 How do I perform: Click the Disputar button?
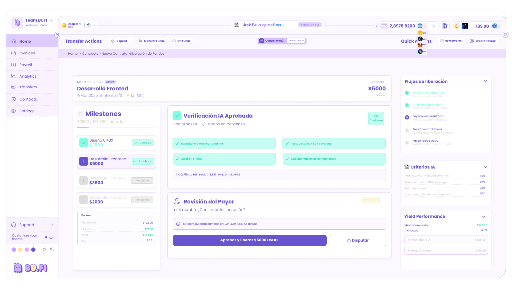point(358,240)
